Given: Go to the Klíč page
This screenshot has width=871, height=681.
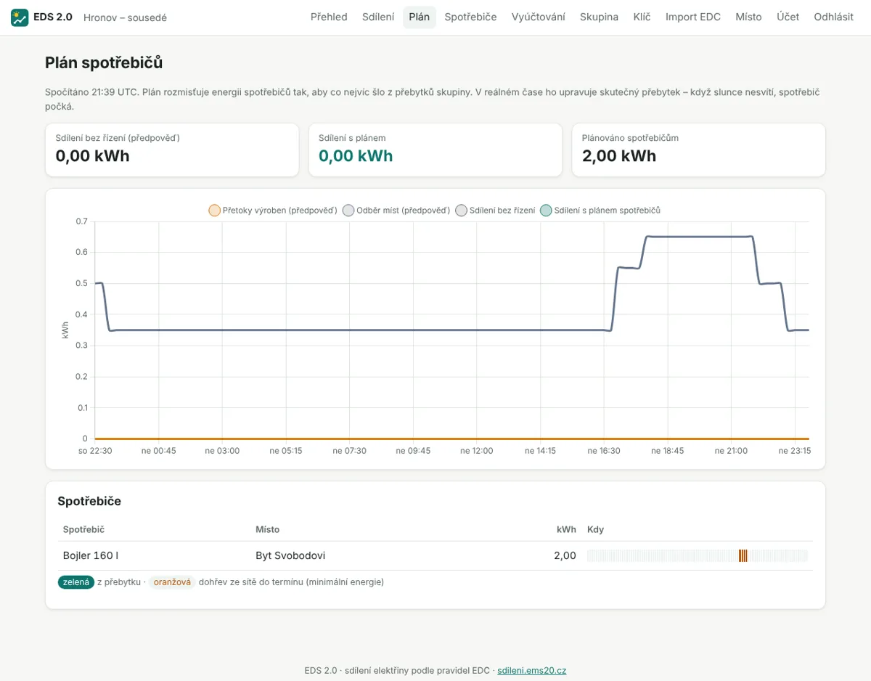Looking at the screenshot, I should tap(642, 17).
